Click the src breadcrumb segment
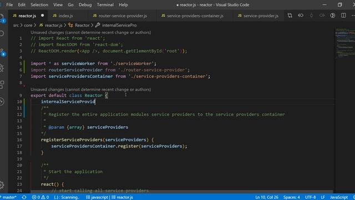The width and height of the screenshot is (355, 200). [16, 25]
